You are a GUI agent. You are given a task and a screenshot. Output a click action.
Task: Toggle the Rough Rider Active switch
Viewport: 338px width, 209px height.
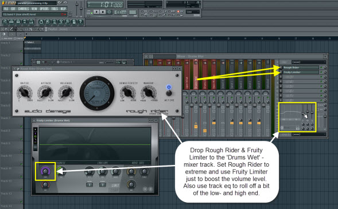tap(169, 93)
